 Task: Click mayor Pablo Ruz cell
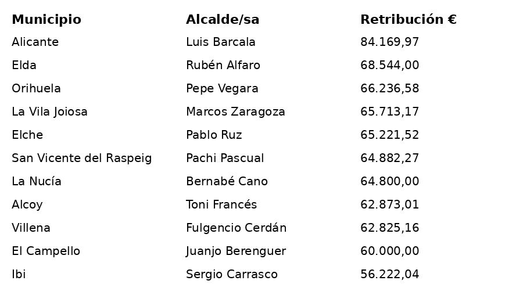tap(214, 135)
